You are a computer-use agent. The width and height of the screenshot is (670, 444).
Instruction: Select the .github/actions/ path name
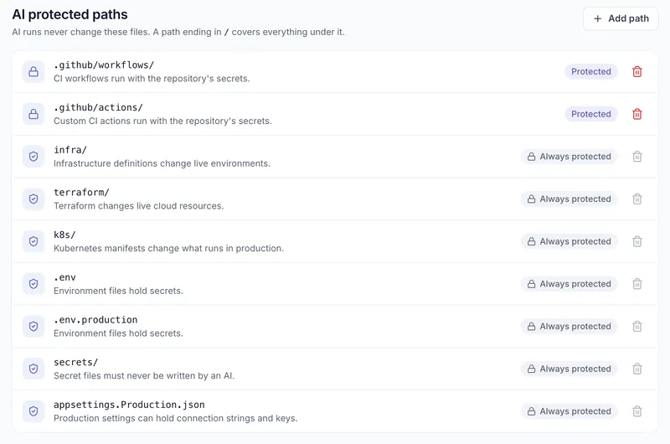point(98,107)
